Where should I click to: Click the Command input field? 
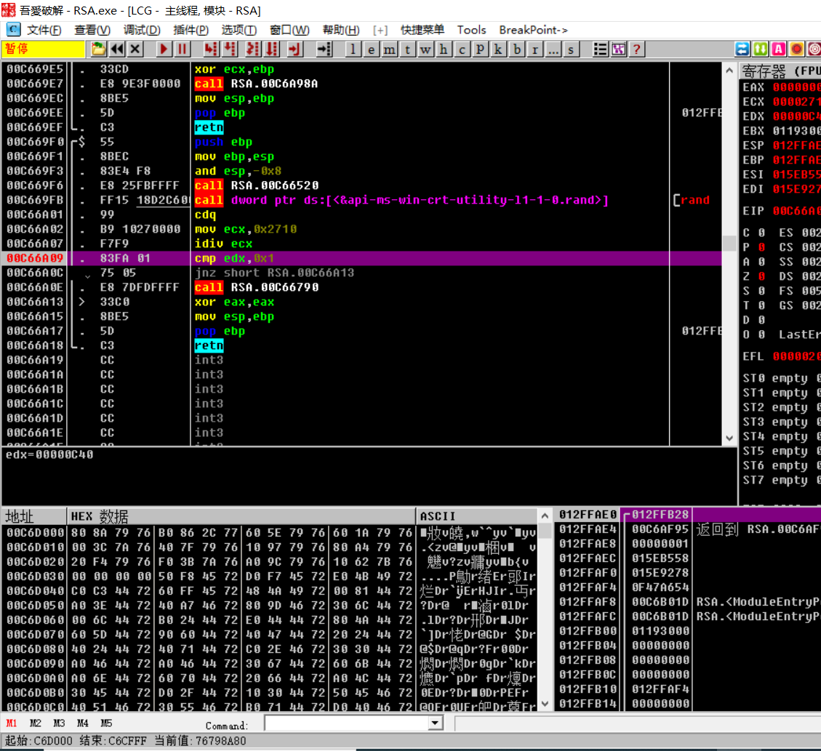tap(347, 723)
